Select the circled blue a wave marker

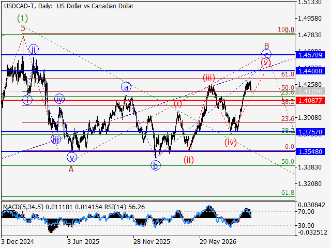point(126,87)
